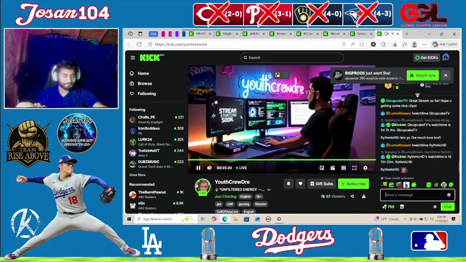Open the user profile avatar menu
This screenshot has width=466, height=262.
tap(446, 57)
